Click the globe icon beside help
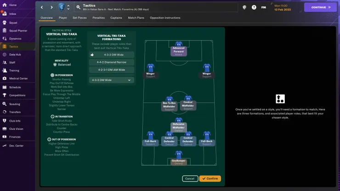This screenshot has width=340, height=191. click(244, 7)
